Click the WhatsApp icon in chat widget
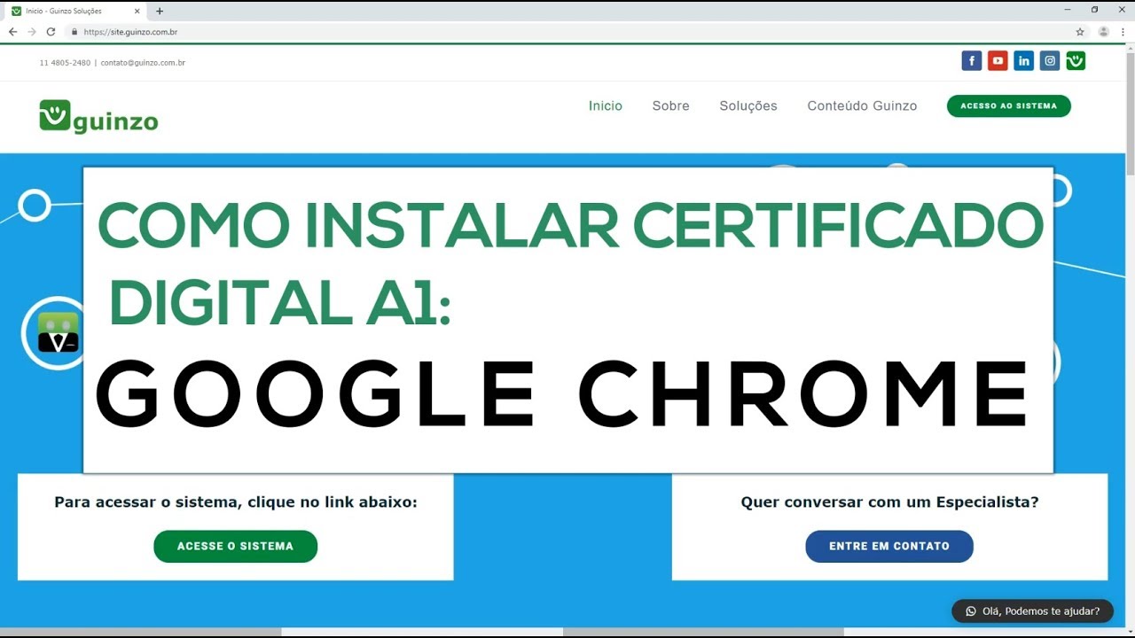1135x638 pixels. pos(971,611)
